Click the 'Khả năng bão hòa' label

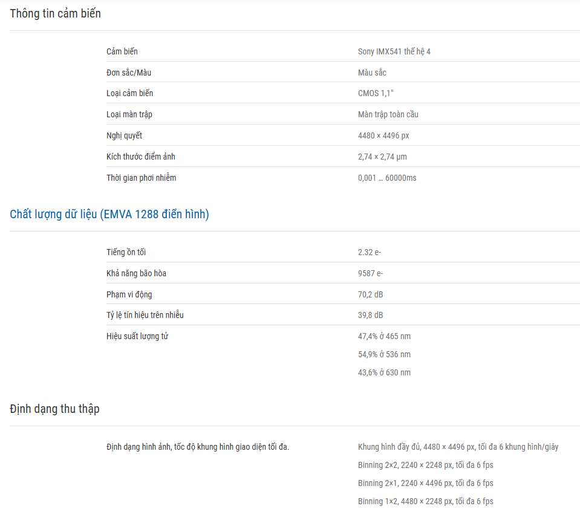pyautogui.click(x=137, y=273)
